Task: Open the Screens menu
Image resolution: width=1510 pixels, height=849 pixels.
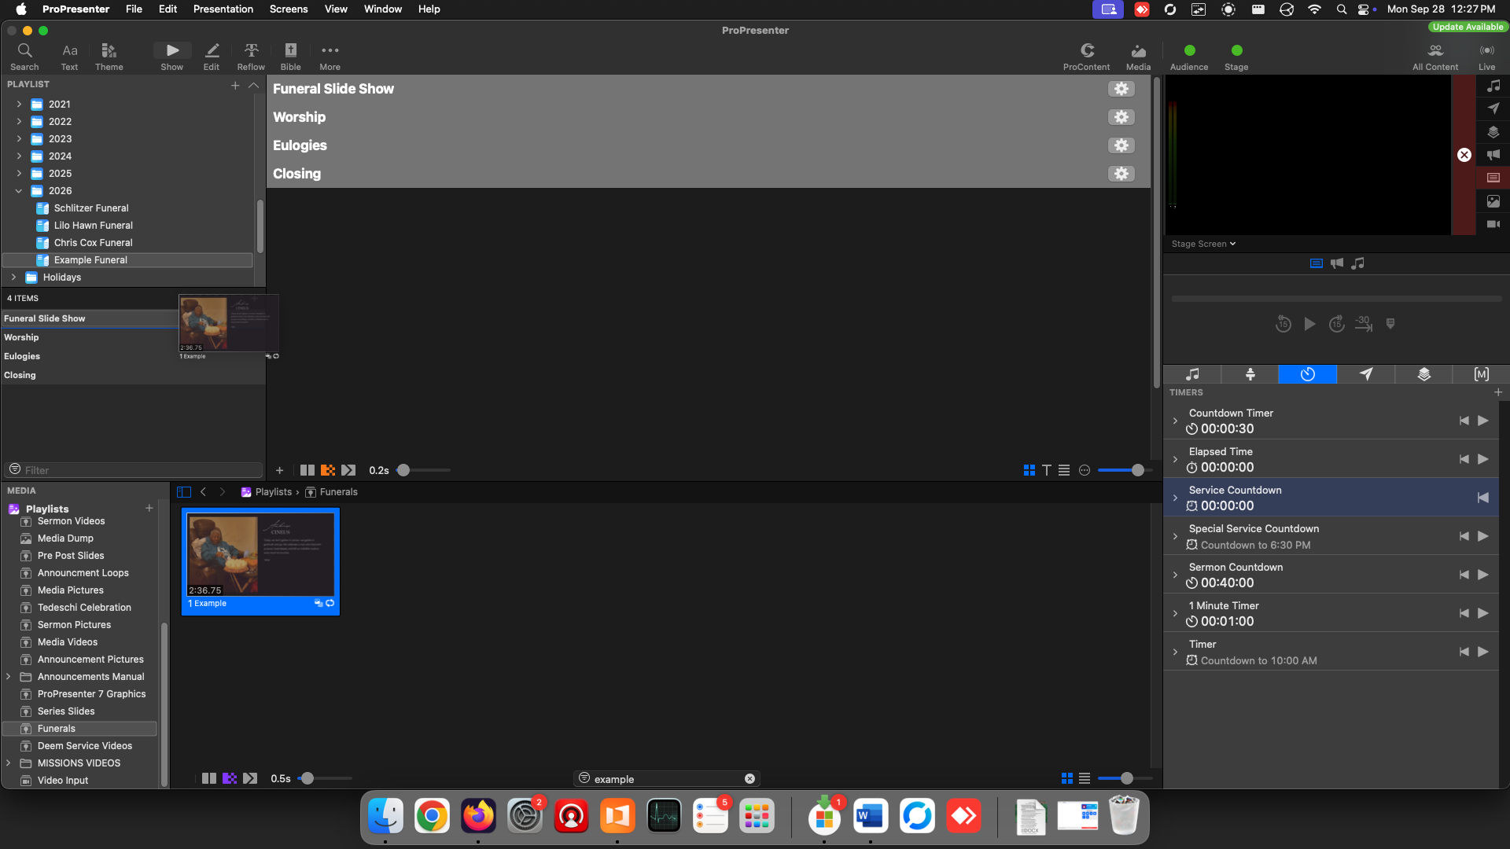Action: coord(289,9)
